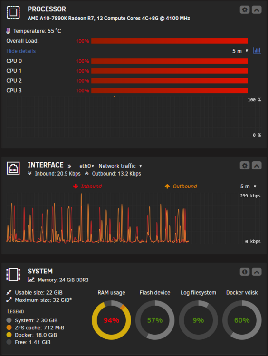Select the Docker: 18.0 GiB legend text
This screenshot has height=356, width=268.
(36, 335)
